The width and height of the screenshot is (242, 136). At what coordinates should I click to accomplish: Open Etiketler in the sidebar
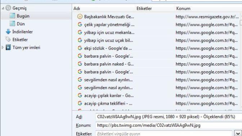[x=20, y=40]
